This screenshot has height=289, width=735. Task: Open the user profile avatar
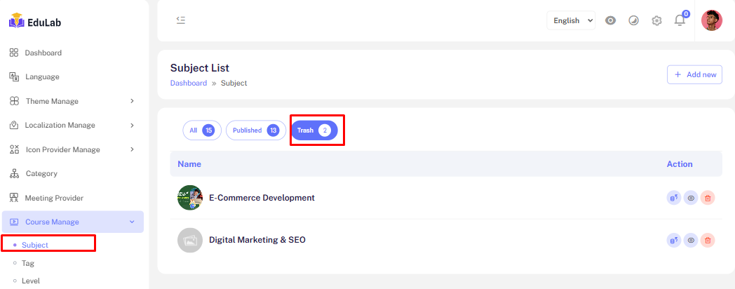point(711,20)
